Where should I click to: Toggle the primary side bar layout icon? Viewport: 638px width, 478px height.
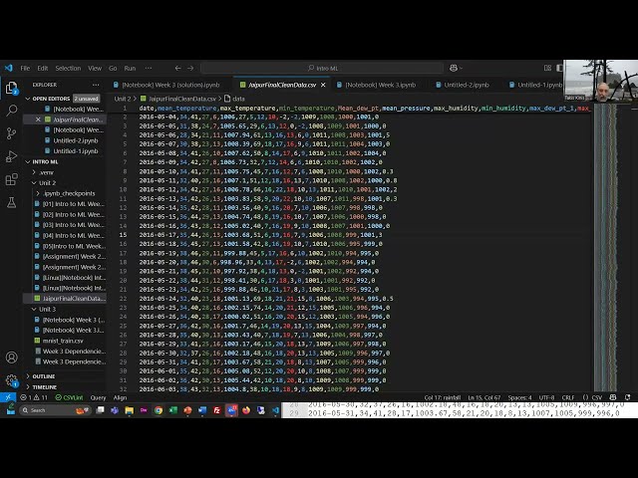click(560, 68)
